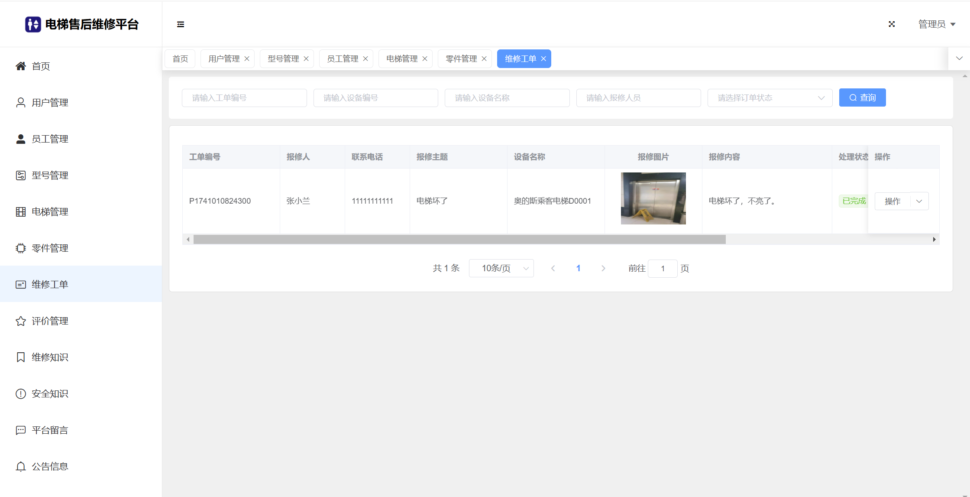Click page number 1 in pagination

tap(578, 269)
